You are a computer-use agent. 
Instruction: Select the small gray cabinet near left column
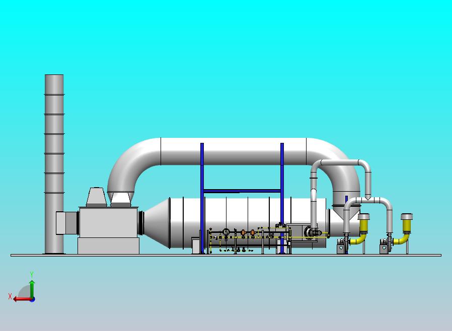pos(196,245)
